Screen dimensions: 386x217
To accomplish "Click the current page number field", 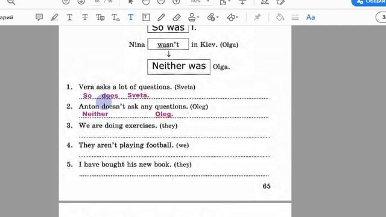I will (x=97, y=1).
